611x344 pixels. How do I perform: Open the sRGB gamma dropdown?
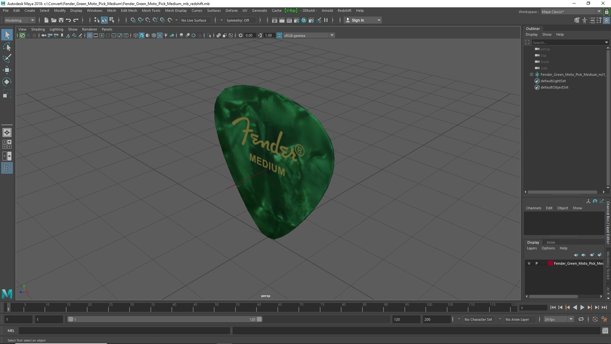click(309, 35)
